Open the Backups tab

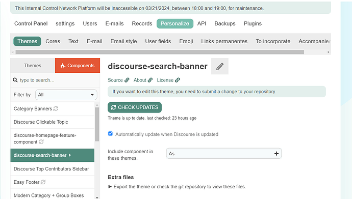(225, 23)
